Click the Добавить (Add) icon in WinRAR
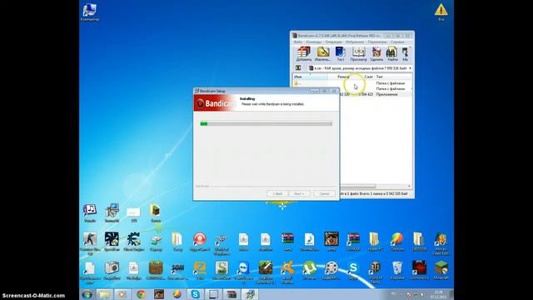Viewport: 533px width, 300px height. [303, 53]
